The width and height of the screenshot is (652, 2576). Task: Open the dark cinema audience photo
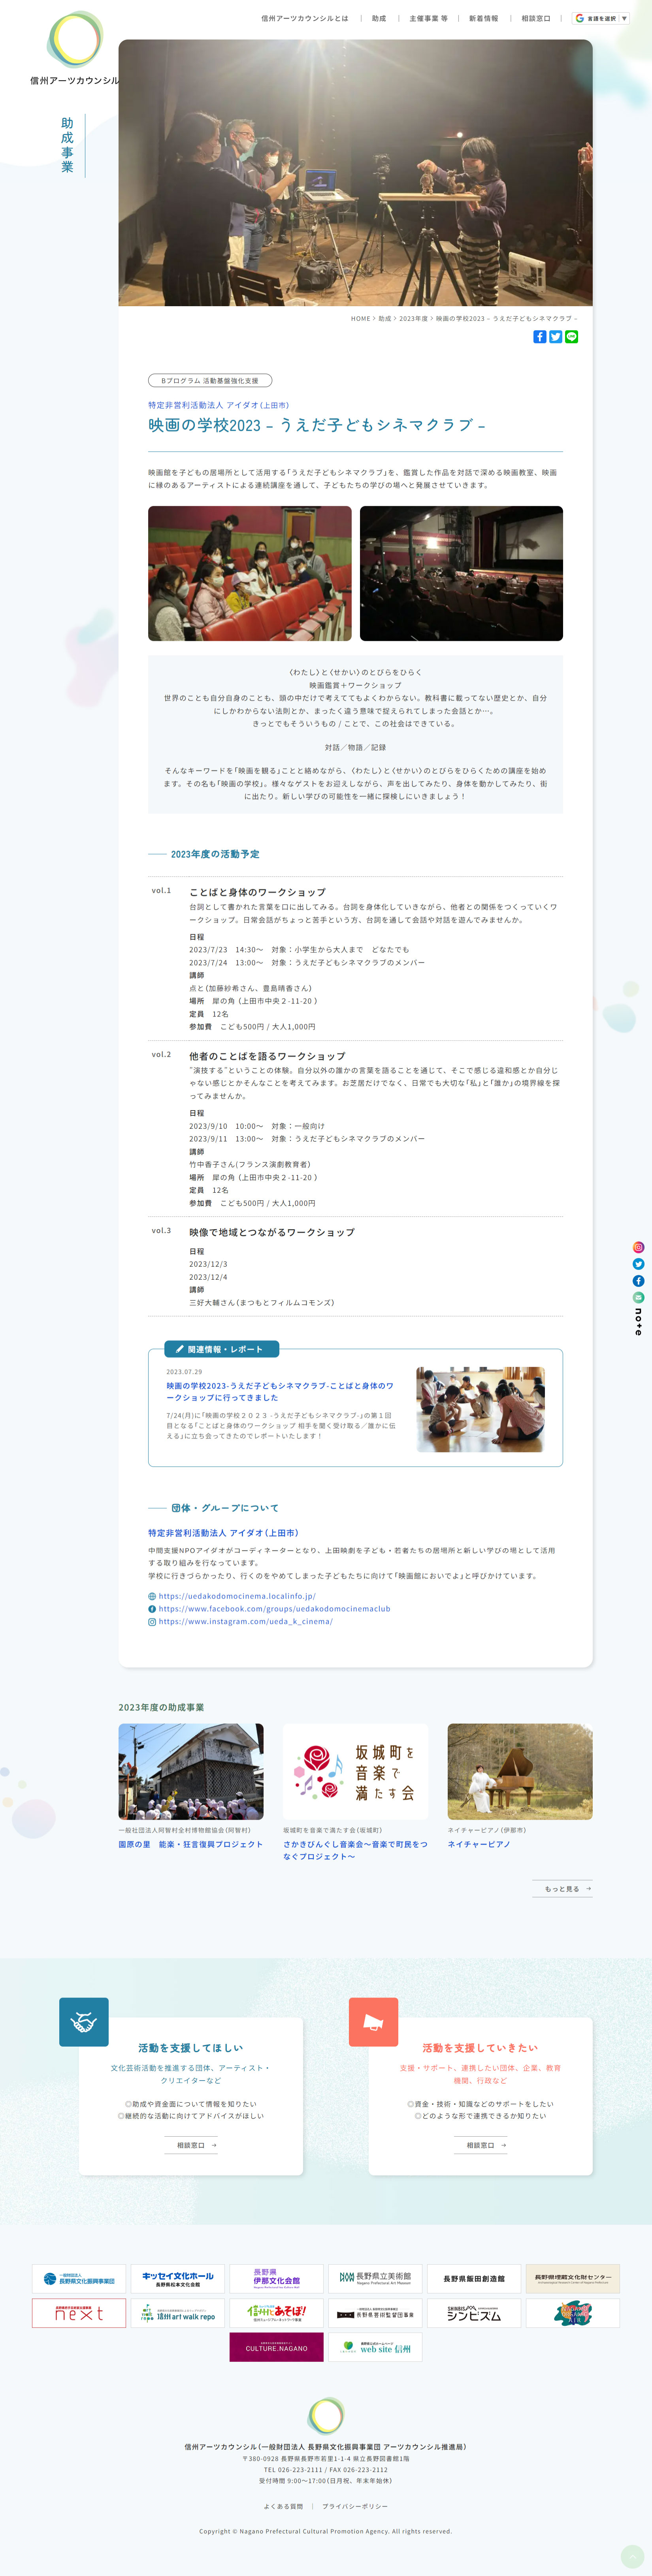pyautogui.click(x=461, y=573)
